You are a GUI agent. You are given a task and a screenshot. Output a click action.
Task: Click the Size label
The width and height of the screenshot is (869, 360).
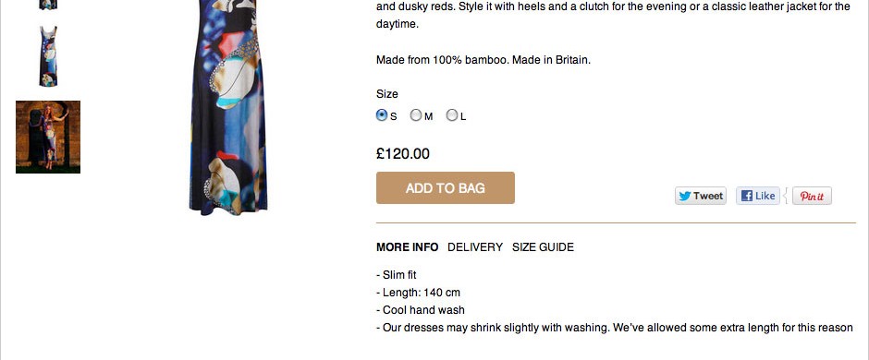(x=386, y=94)
